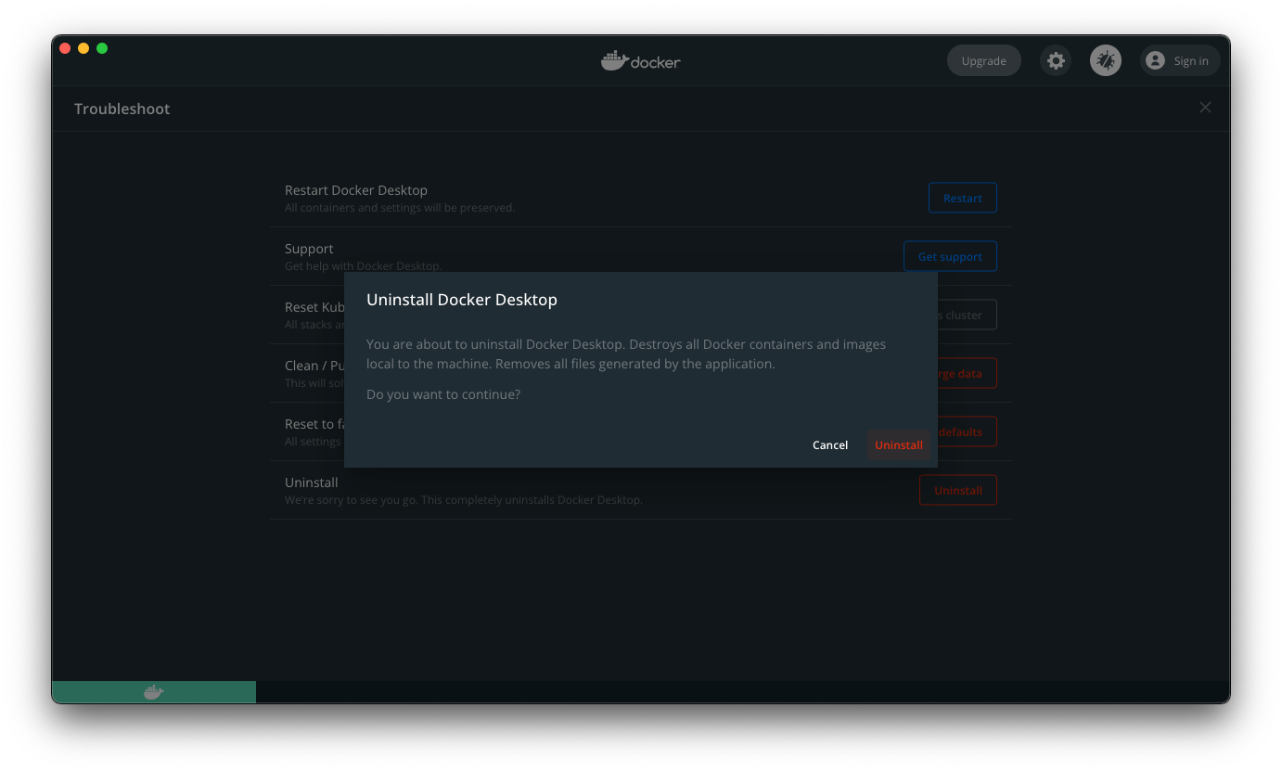Click the green macOS zoom window button
Viewport: 1282px width, 772px height.
tap(102, 48)
